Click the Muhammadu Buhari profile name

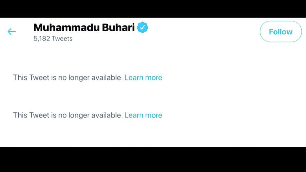84,28
